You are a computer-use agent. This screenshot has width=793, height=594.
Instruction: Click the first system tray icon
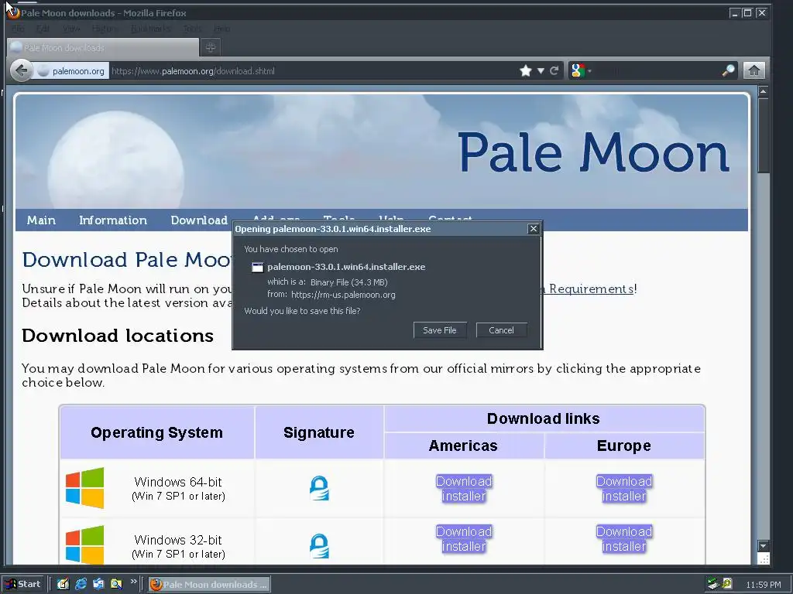(713, 584)
